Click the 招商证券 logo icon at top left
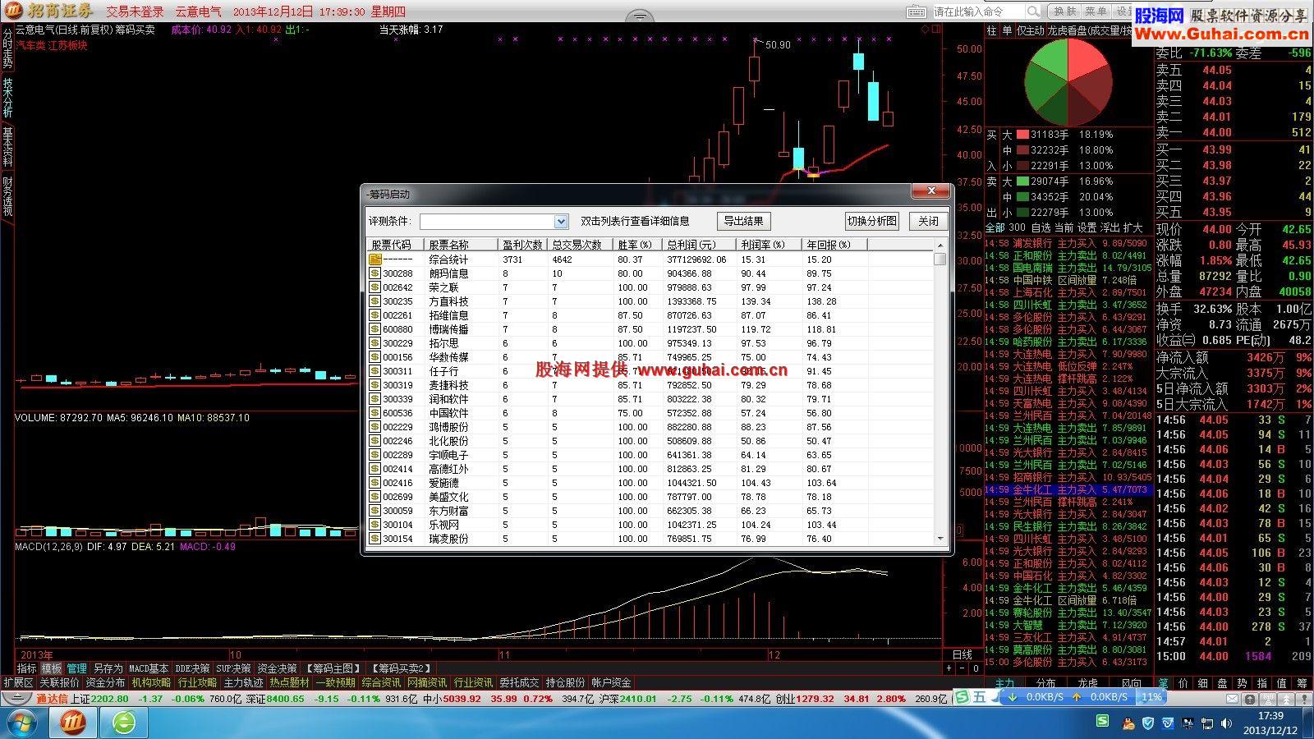The width and height of the screenshot is (1314, 739). (12, 11)
